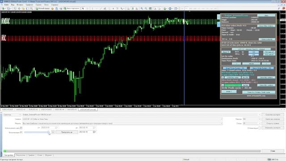The height and width of the screenshot is (161, 286).
Task: Expand the Символ USDCHF dropdown
Action: [x=222, y=119]
